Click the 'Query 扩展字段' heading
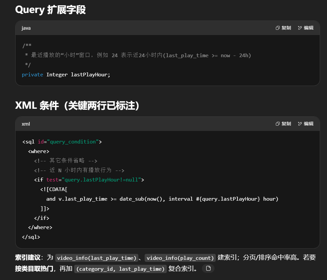Screen dimensions: 327x280 [x=50, y=10]
